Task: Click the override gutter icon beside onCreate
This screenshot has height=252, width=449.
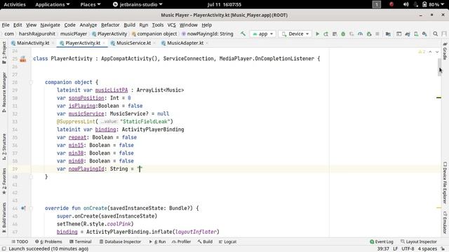Action: (x=23, y=209)
